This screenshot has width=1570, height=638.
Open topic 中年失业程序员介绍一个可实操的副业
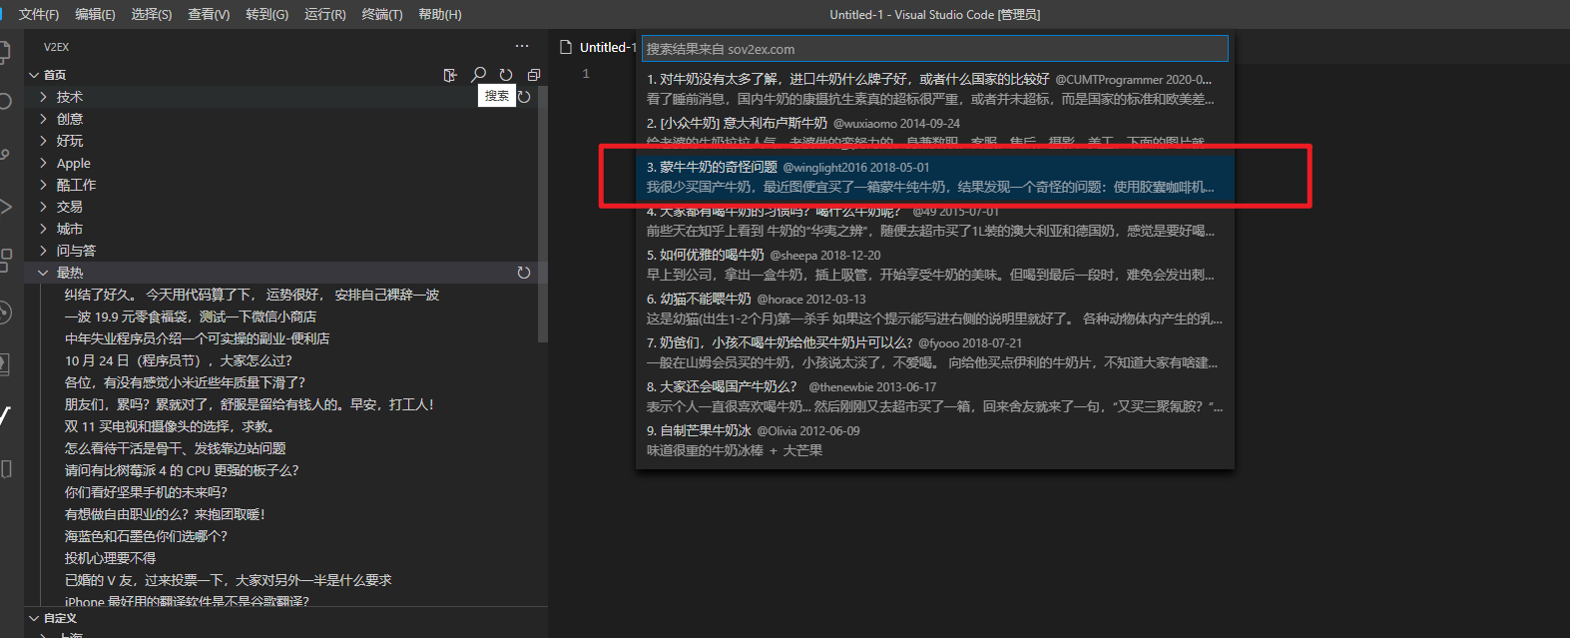pos(197,338)
